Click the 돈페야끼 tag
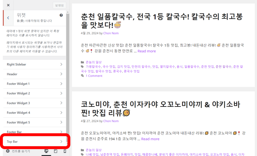Viewport: 257px width, 156px height. [x=127, y=154]
